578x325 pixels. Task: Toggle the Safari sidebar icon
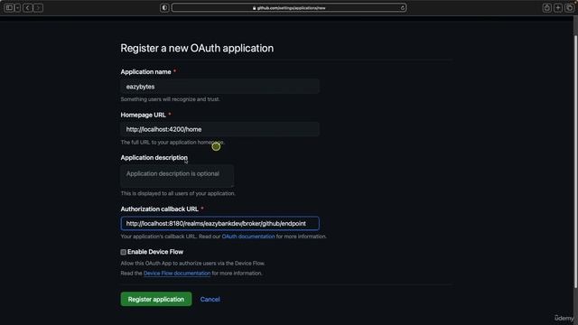[x=9, y=8]
